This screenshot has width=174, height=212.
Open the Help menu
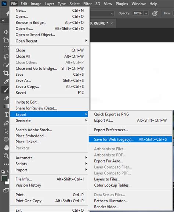coord(153,4)
